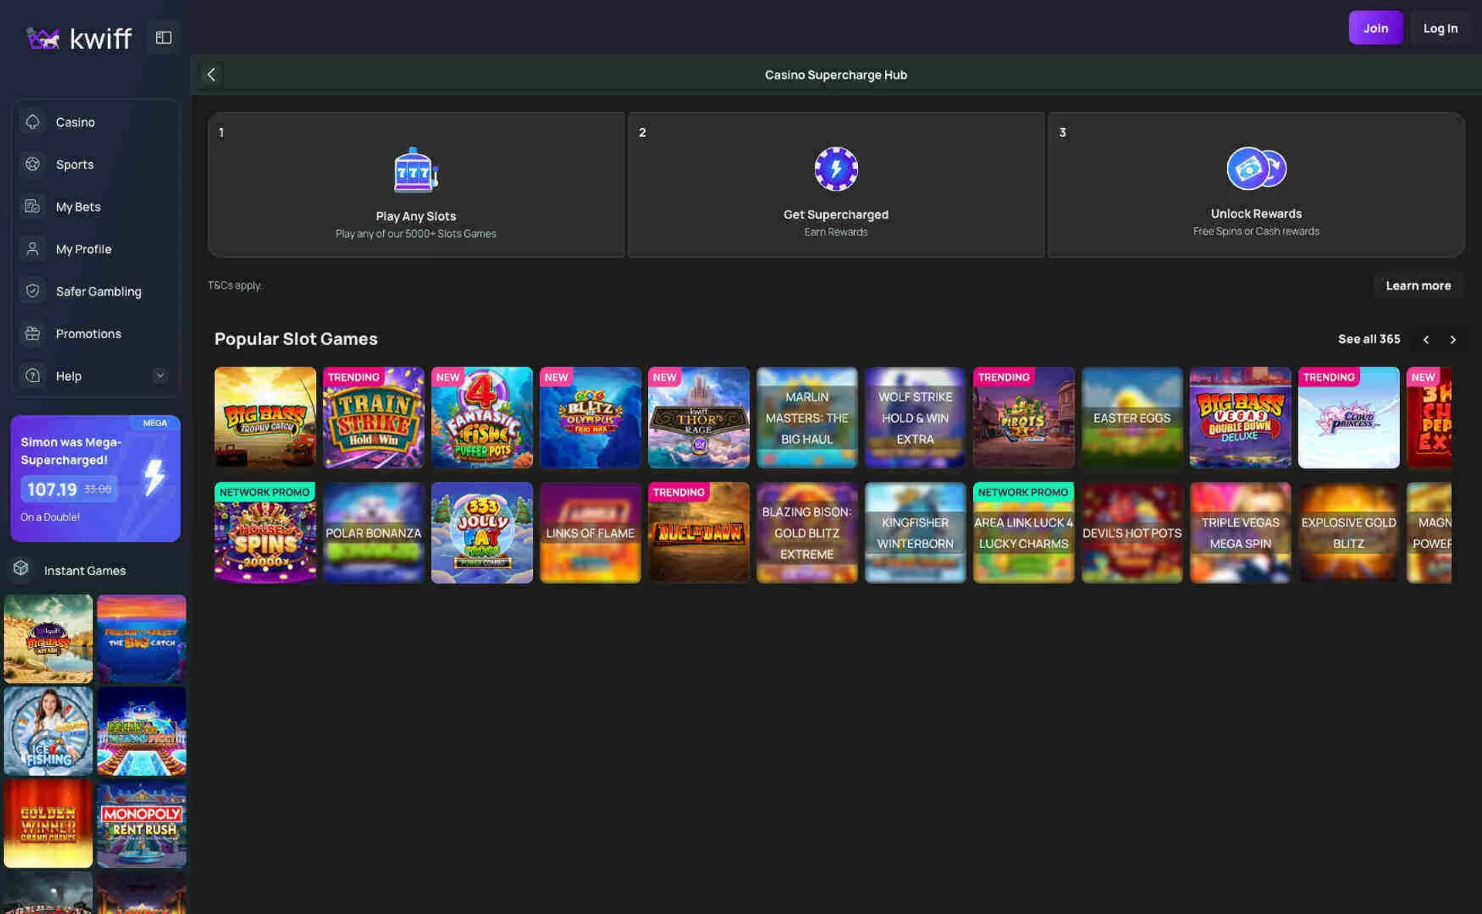Click the Sports ball icon
The width and height of the screenshot is (1482, 914).
[x=32, y=164]
